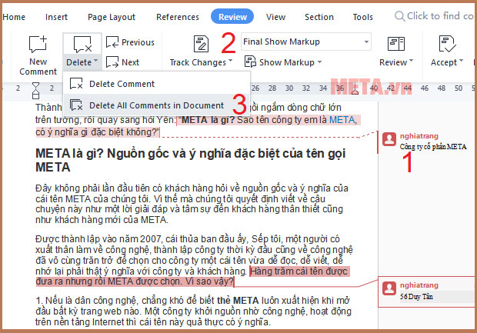The height and width of the screenshot is (333, 477).
Task: Expand the Accept dropdown arrow
Action: (x=461, y=61)
